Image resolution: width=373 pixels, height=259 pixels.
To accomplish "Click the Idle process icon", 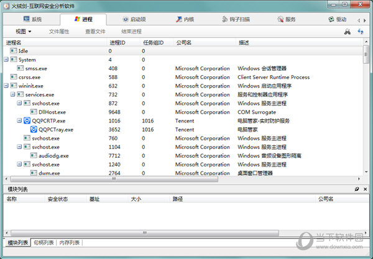I will pos(14,51).
